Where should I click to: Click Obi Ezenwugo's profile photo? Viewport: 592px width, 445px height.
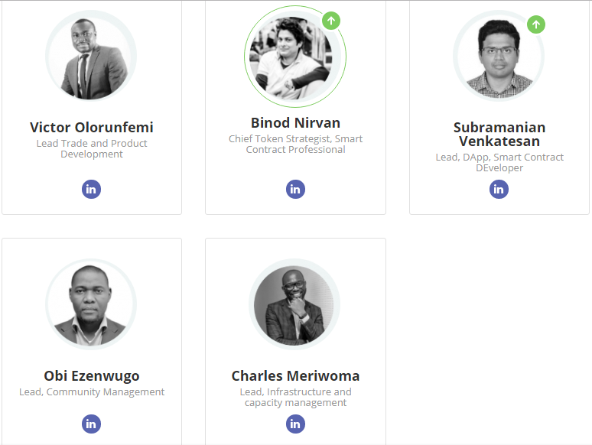91,305
